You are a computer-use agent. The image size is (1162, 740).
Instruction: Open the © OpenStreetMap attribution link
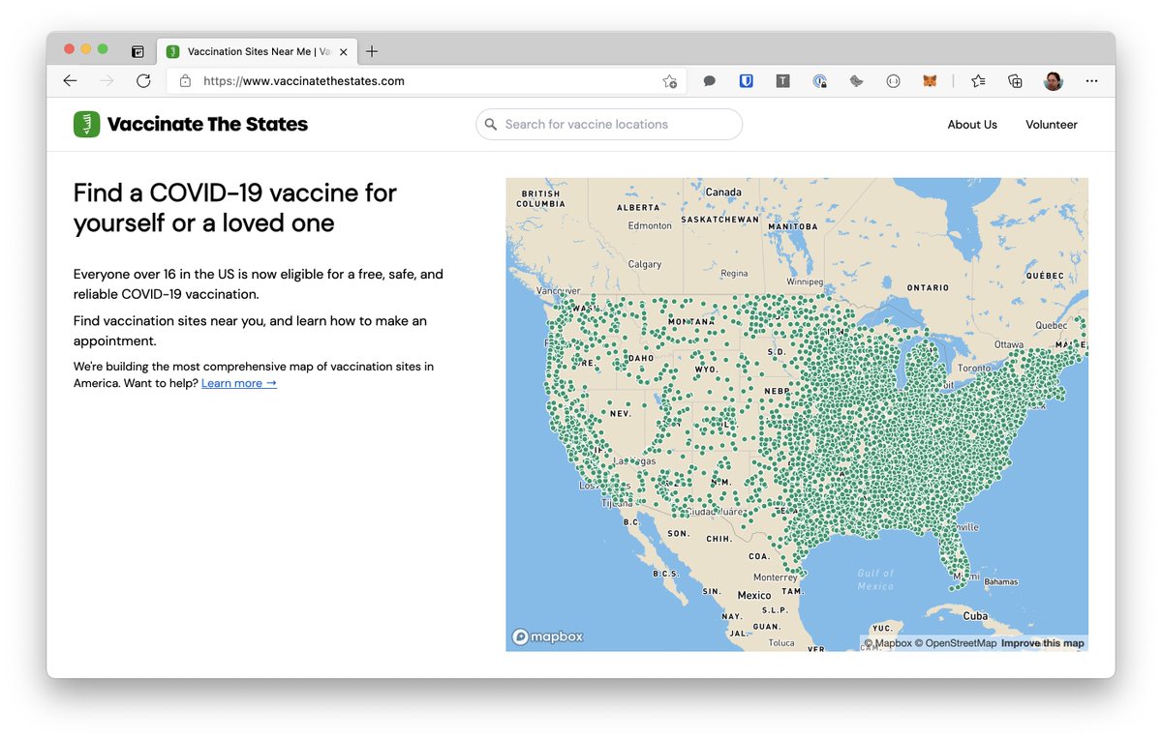click(956, 643)
